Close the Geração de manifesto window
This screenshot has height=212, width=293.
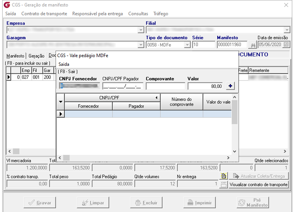(x=286, y=5)
